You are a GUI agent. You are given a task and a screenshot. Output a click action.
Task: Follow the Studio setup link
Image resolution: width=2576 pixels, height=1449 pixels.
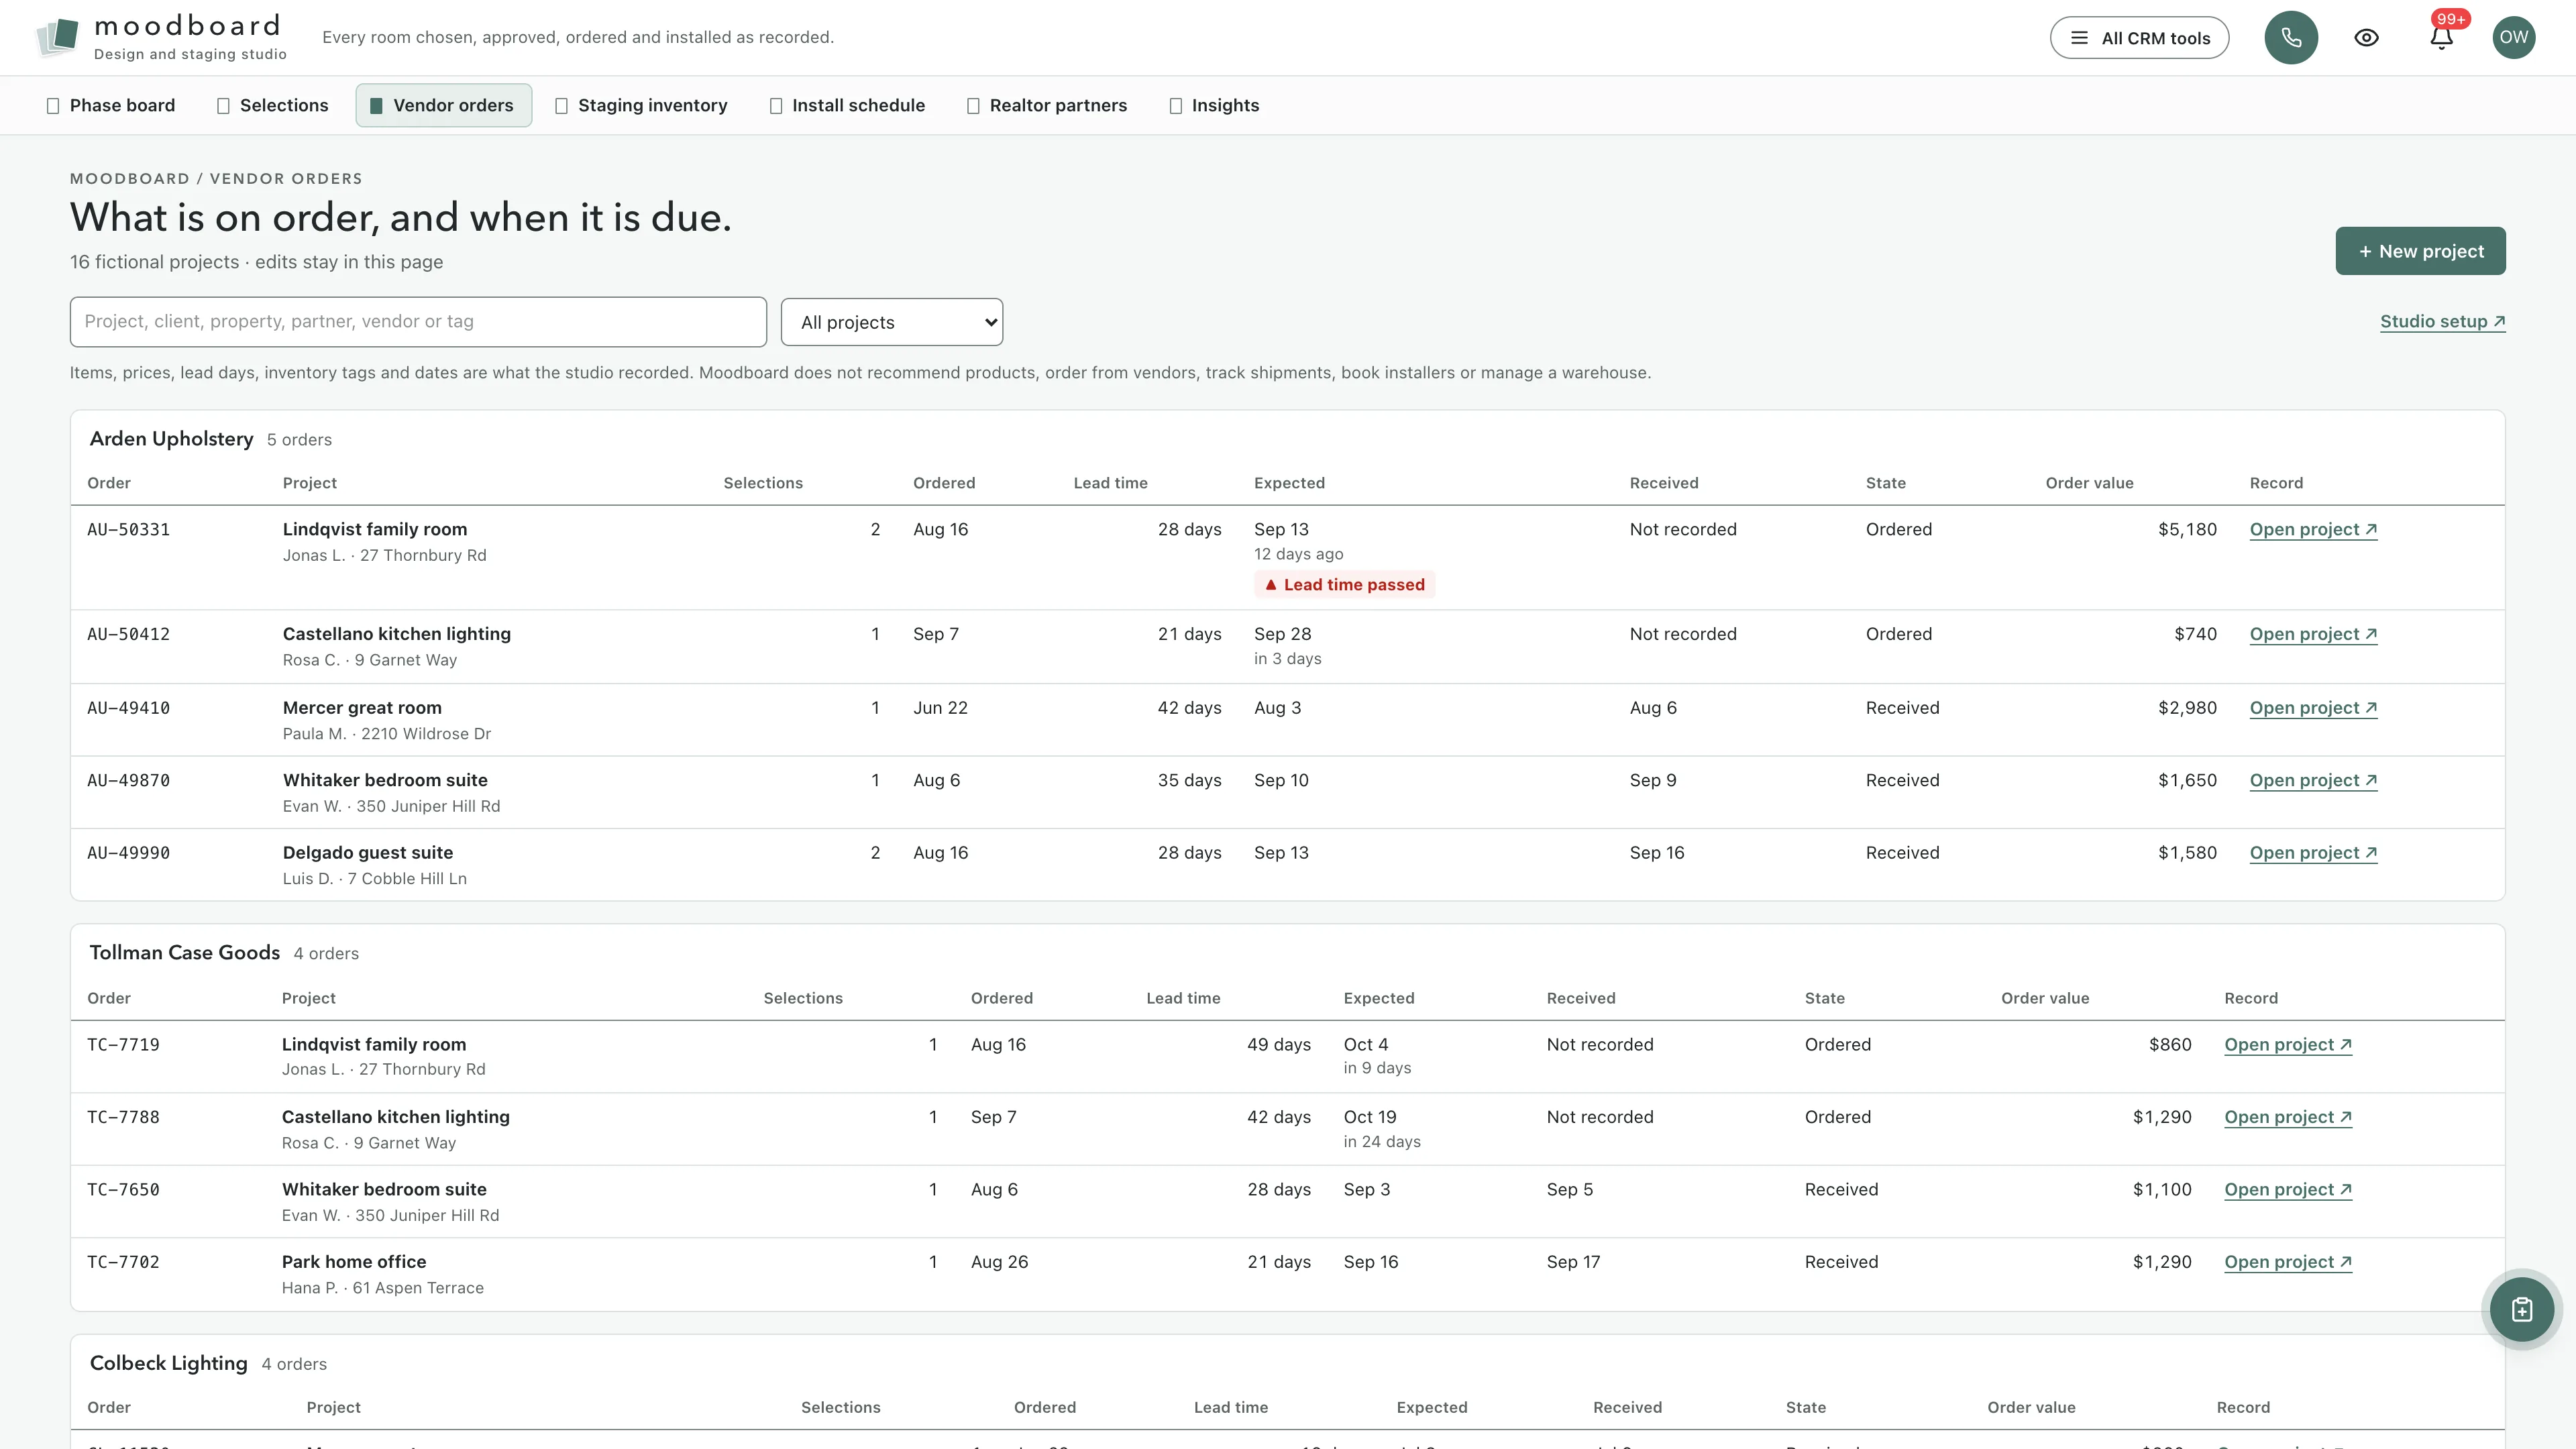click(x=2442, y=321)
